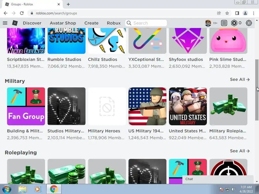
Task: Open the hamburger navigation menu
Action: tap(5, 23)
